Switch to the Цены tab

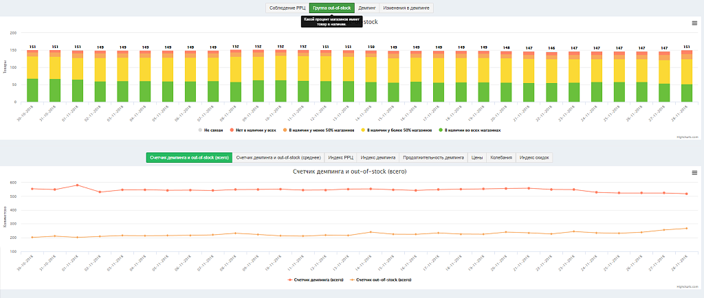click(477, 158)
